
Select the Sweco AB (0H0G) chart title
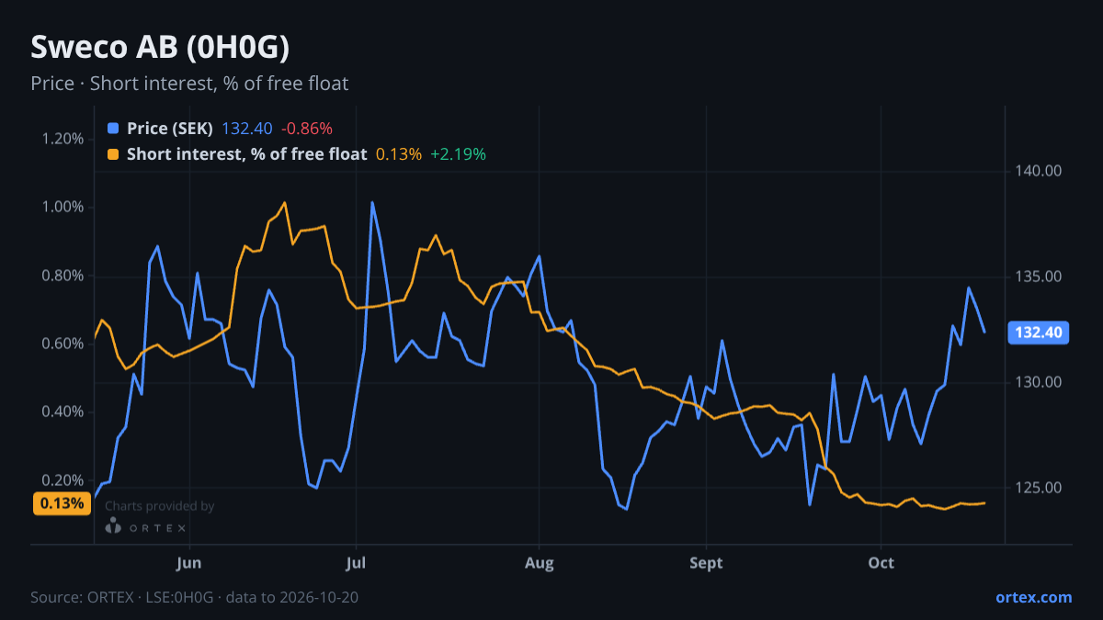point(161,47)
